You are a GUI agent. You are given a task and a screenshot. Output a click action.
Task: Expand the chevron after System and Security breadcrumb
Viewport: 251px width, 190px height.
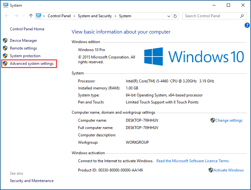pos(116,16)
